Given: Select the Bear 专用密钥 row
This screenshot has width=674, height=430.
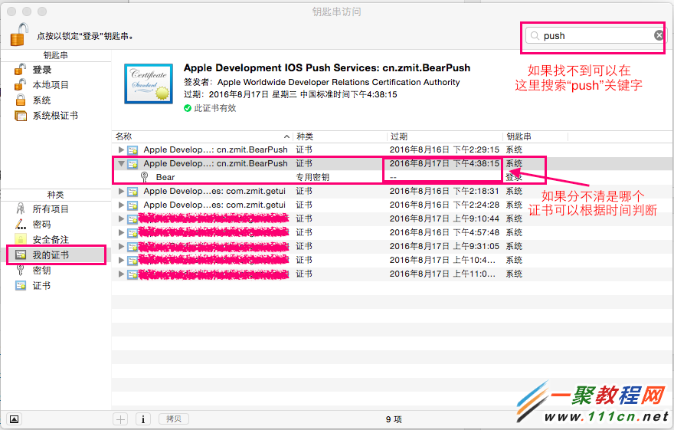Looking at the screenshot, I should 230,177.
